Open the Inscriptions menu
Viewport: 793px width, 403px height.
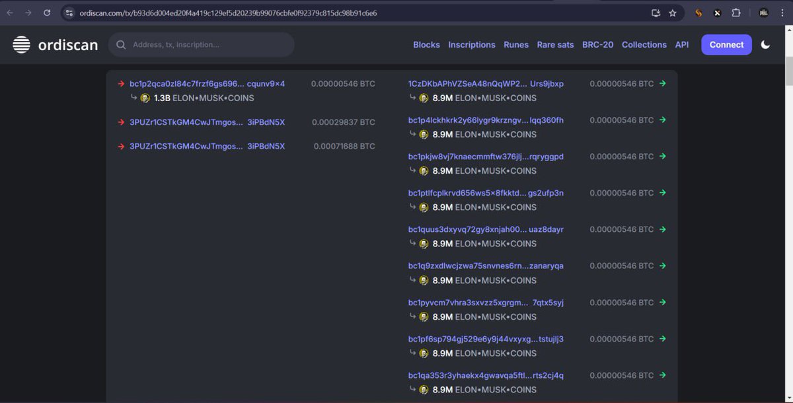[x=472, y=45]
